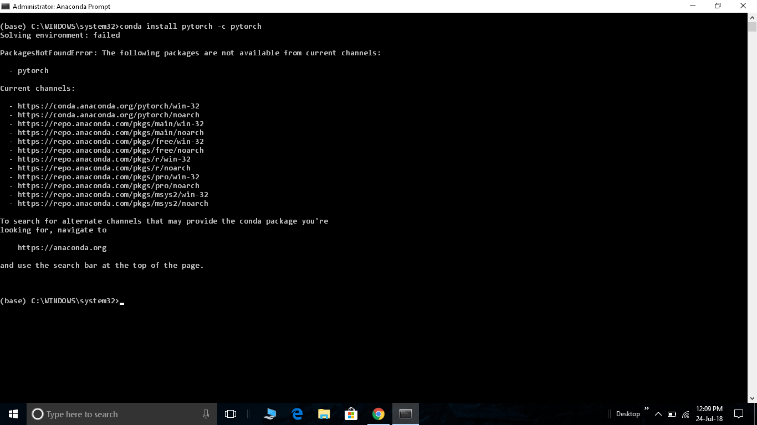Launch Microsoft Edge from the taskbar
Image resolution: width=757 pixels, height=425 pixels.
(297, 414)
